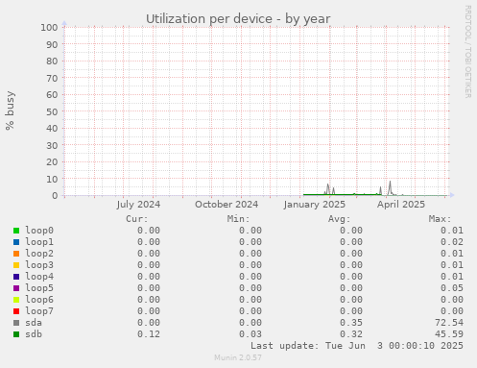This screenshot has height=368, width=477.
Task: Click sdb max value 45.59
Action: coord(449,334)
